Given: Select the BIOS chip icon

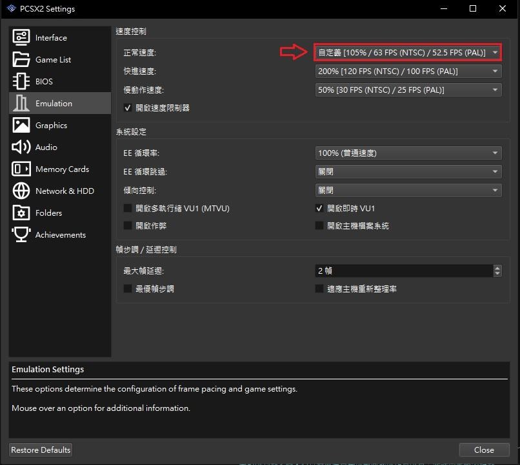Looking at the screenshot, I should (x=21, y=82).
